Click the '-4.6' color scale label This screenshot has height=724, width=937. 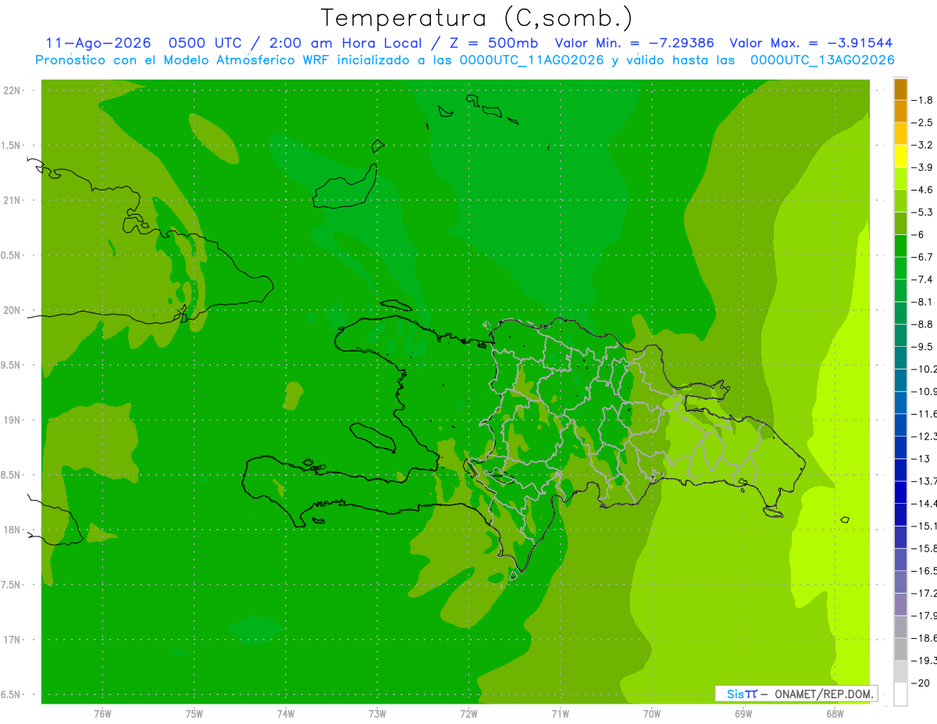coord(922,190)
